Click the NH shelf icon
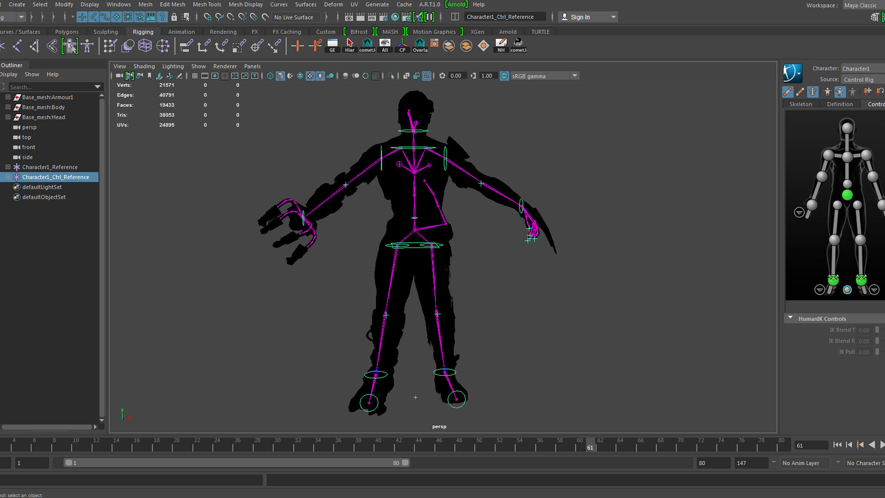This screenshot has width=885, height=498. tap(501, 45)
